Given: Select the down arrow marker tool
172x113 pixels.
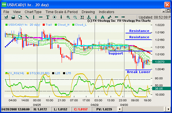Looking at the screenshot, I should [61, 17].
